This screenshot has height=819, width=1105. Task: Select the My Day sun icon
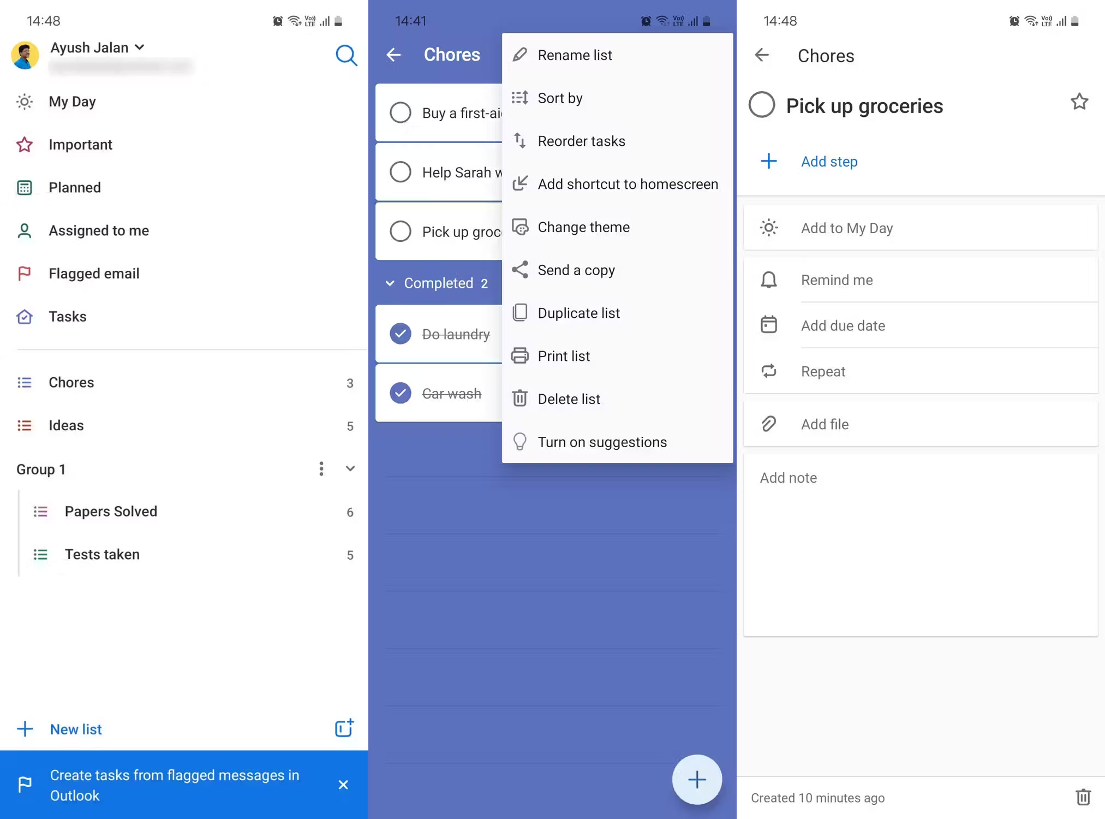[25, 102]
